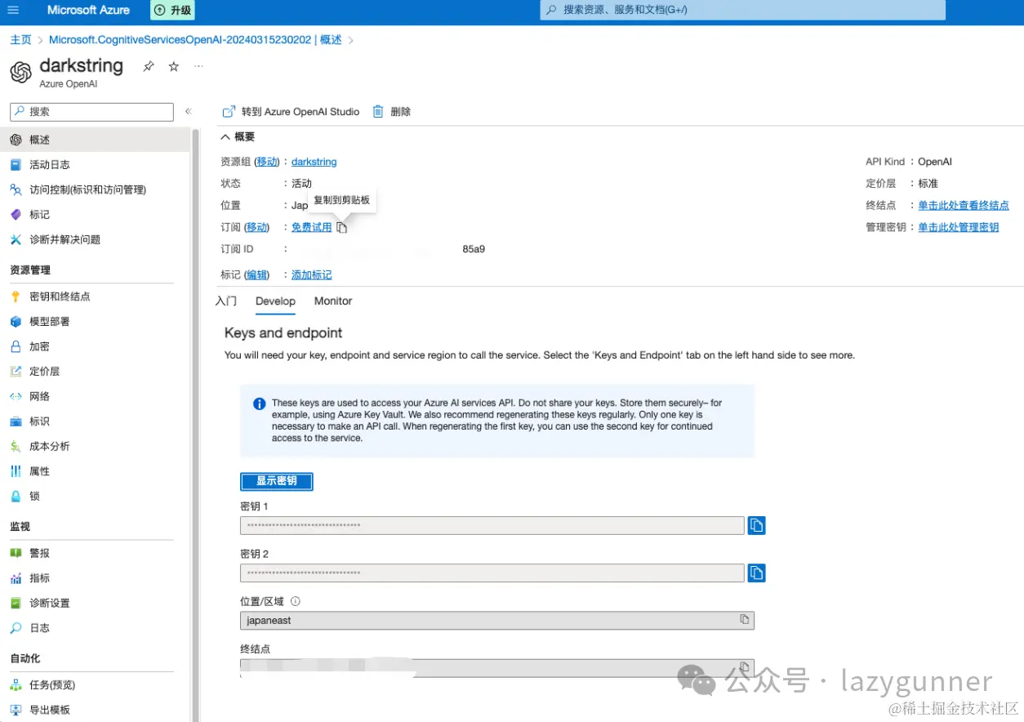Copy 密钥 2 to clipboard
This screenshot has width=1024, height=722.
click(756, 573)
